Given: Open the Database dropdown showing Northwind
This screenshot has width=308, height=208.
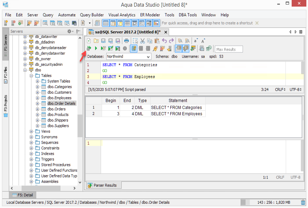Looking at the screenshot, I should pos(128,57).
